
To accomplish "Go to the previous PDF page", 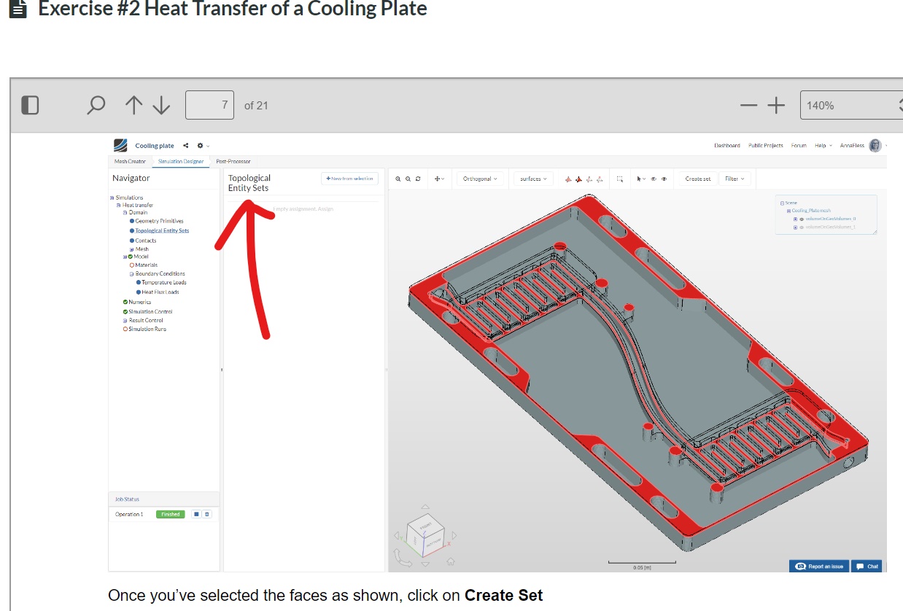I will point(133,106).
